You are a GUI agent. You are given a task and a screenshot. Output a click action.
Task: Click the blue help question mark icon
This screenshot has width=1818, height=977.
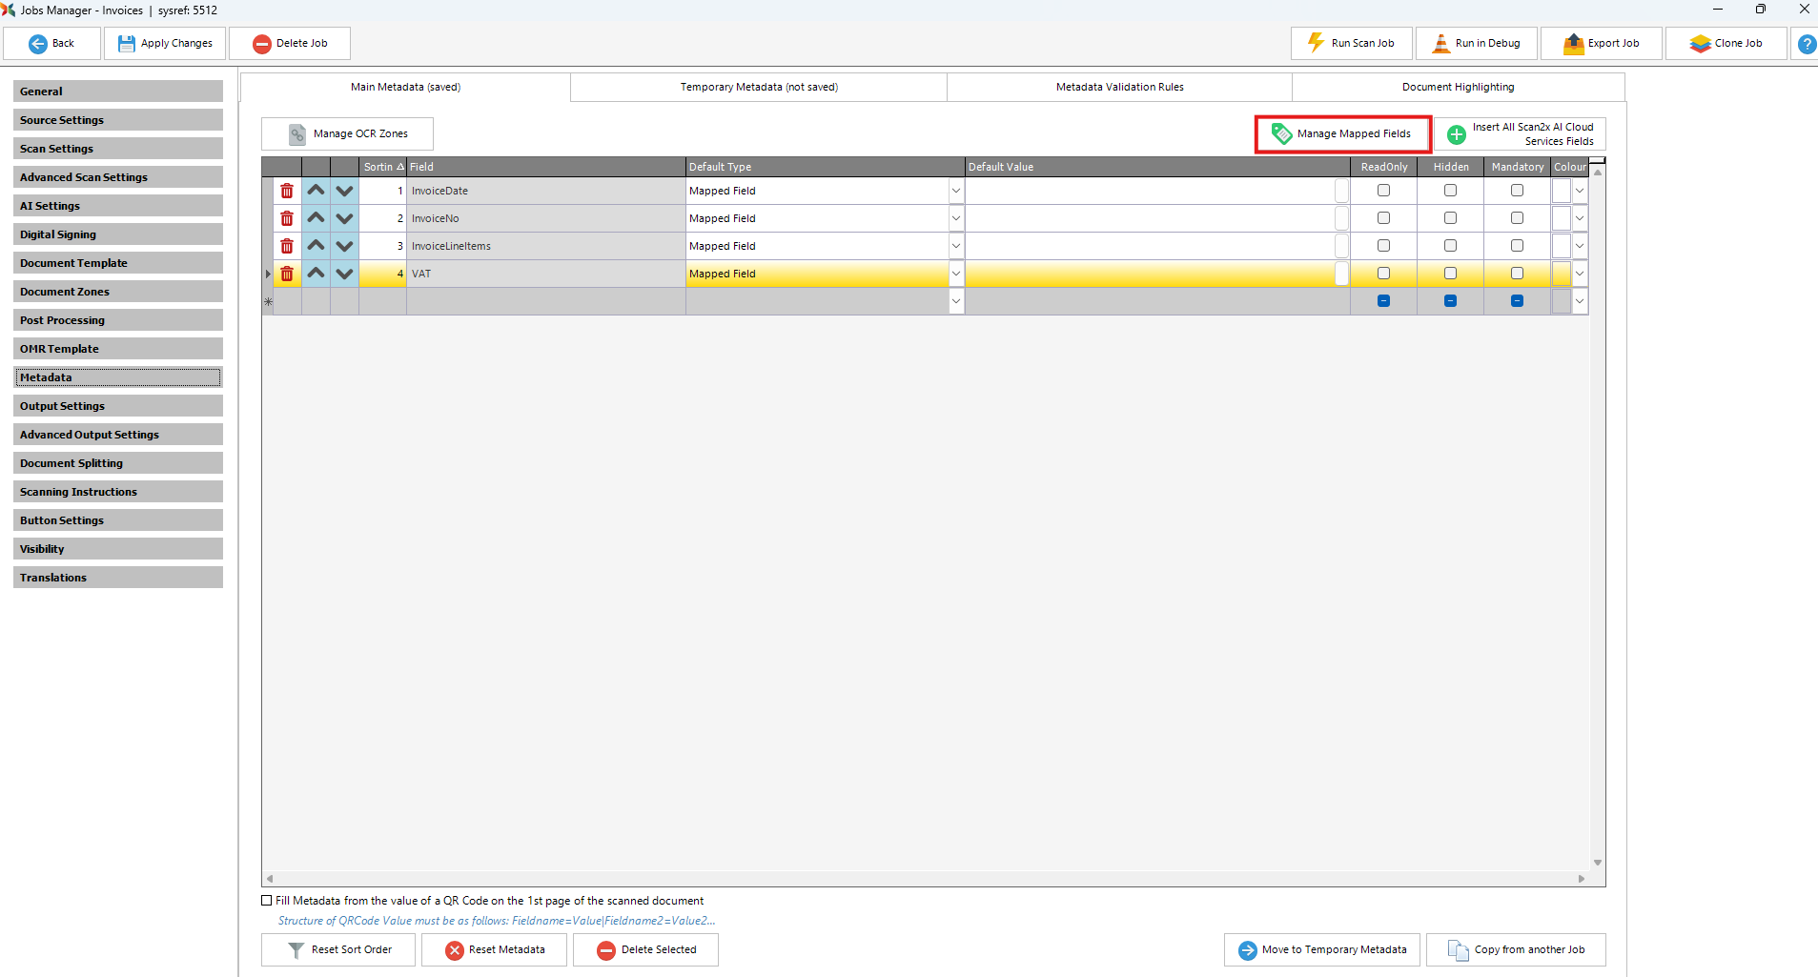[x=1806, y=44]
